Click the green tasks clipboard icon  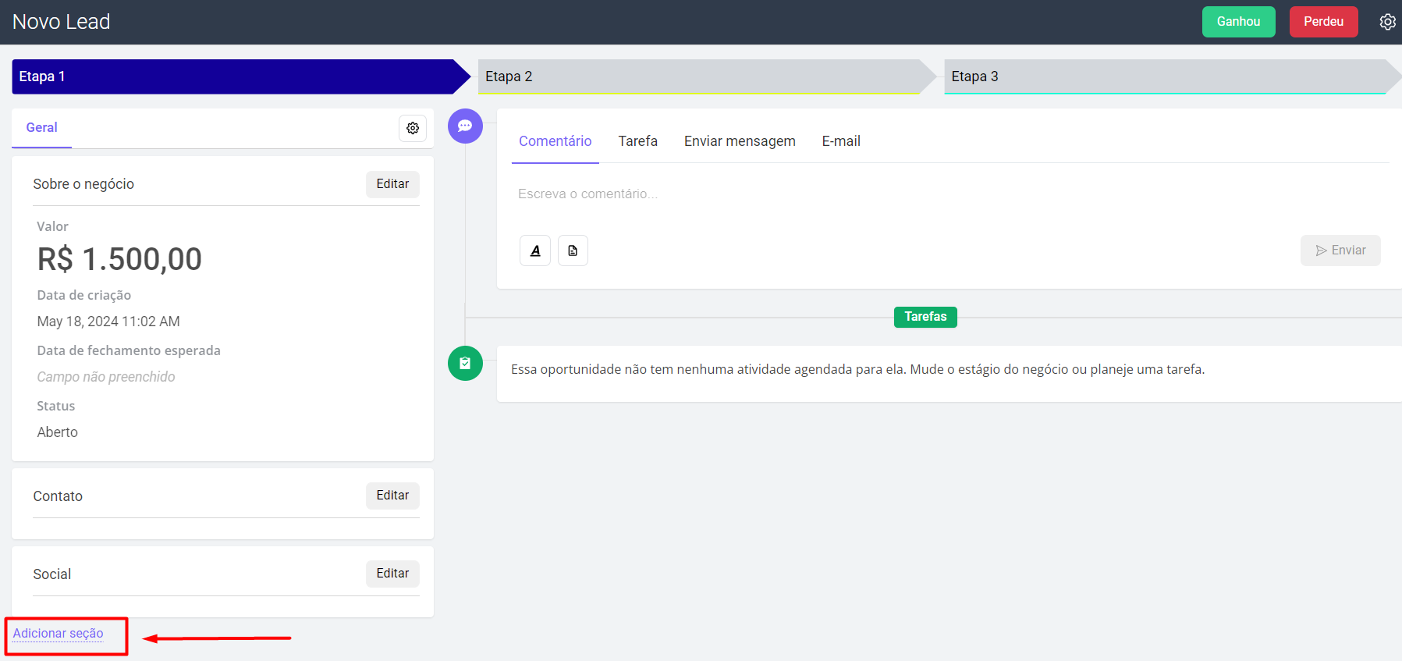point(465,363)
